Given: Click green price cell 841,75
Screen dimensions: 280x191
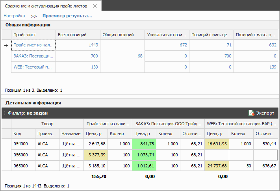Looking at the screenshot, I should tap(144, 144).
